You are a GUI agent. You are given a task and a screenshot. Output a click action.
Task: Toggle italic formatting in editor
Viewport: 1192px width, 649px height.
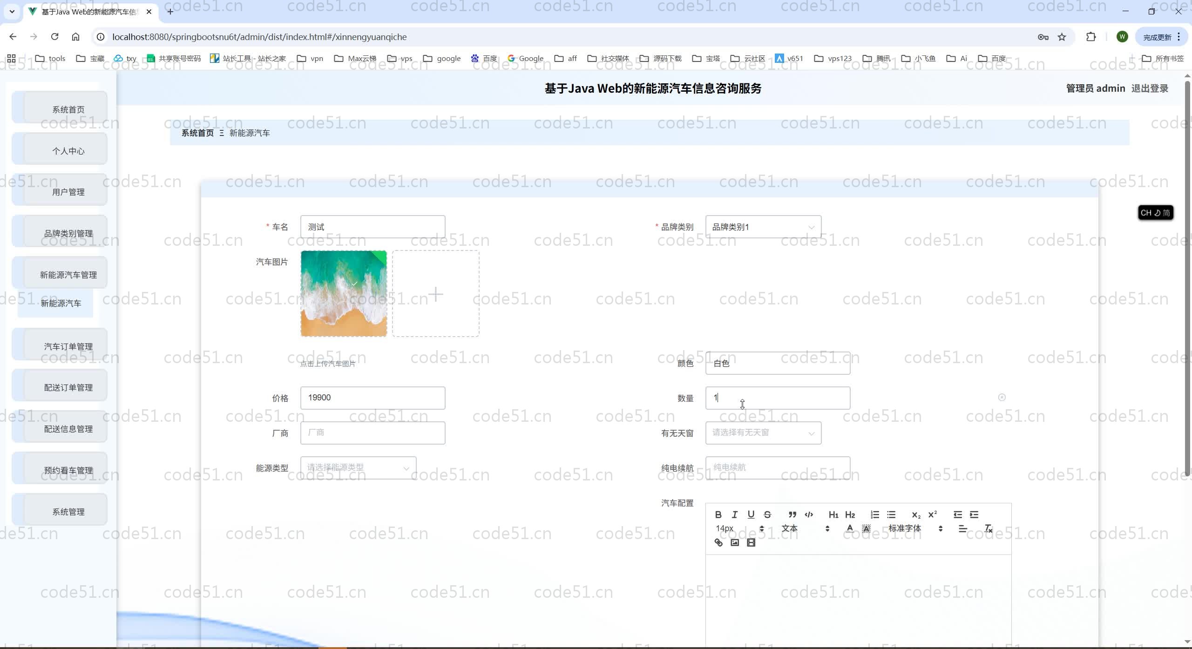tap(734, 514)
